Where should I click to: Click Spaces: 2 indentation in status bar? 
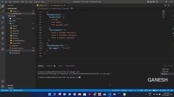click(124, 91)
